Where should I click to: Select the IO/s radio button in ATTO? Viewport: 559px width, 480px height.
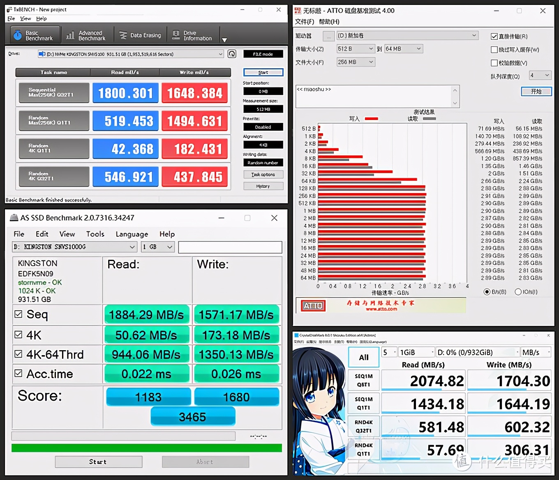pyautogui.click(x=518, y=292)
